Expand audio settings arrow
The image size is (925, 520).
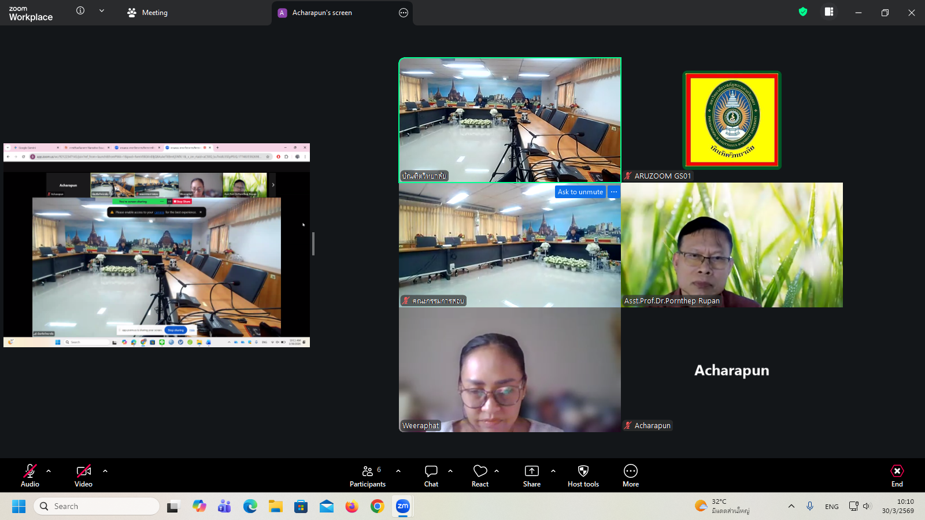(49, 471)
